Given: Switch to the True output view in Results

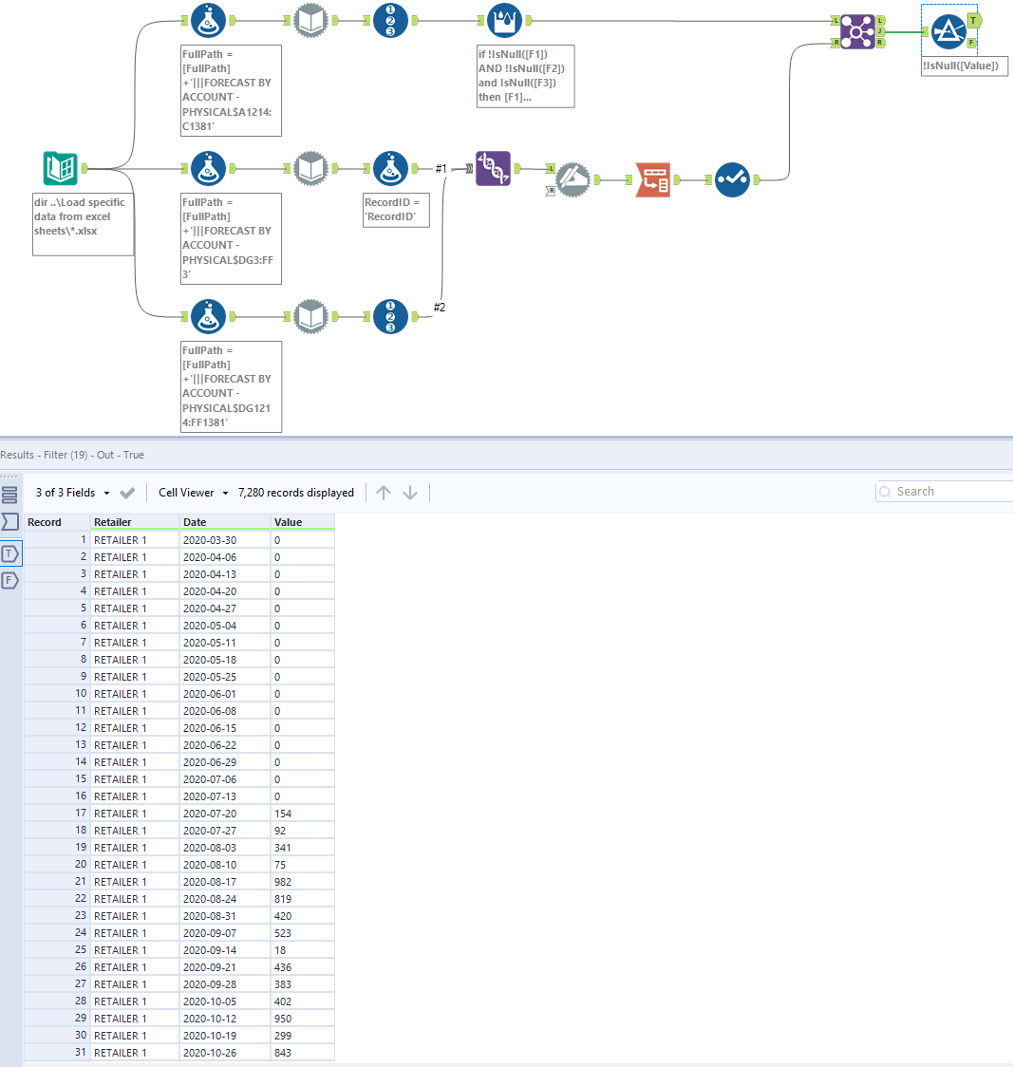Looking at the screenshot, I should pos(12,552).
